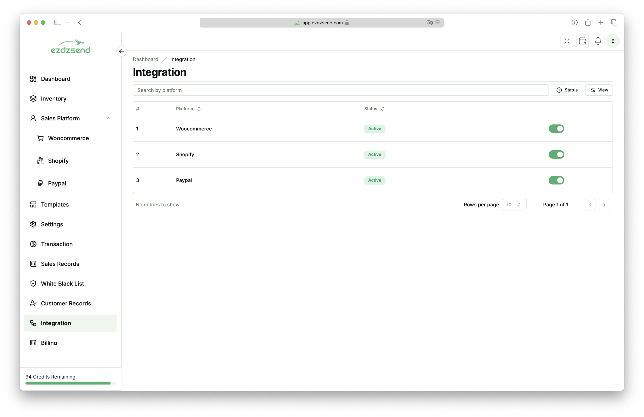Open the rows per page selector

coord(514,205)
